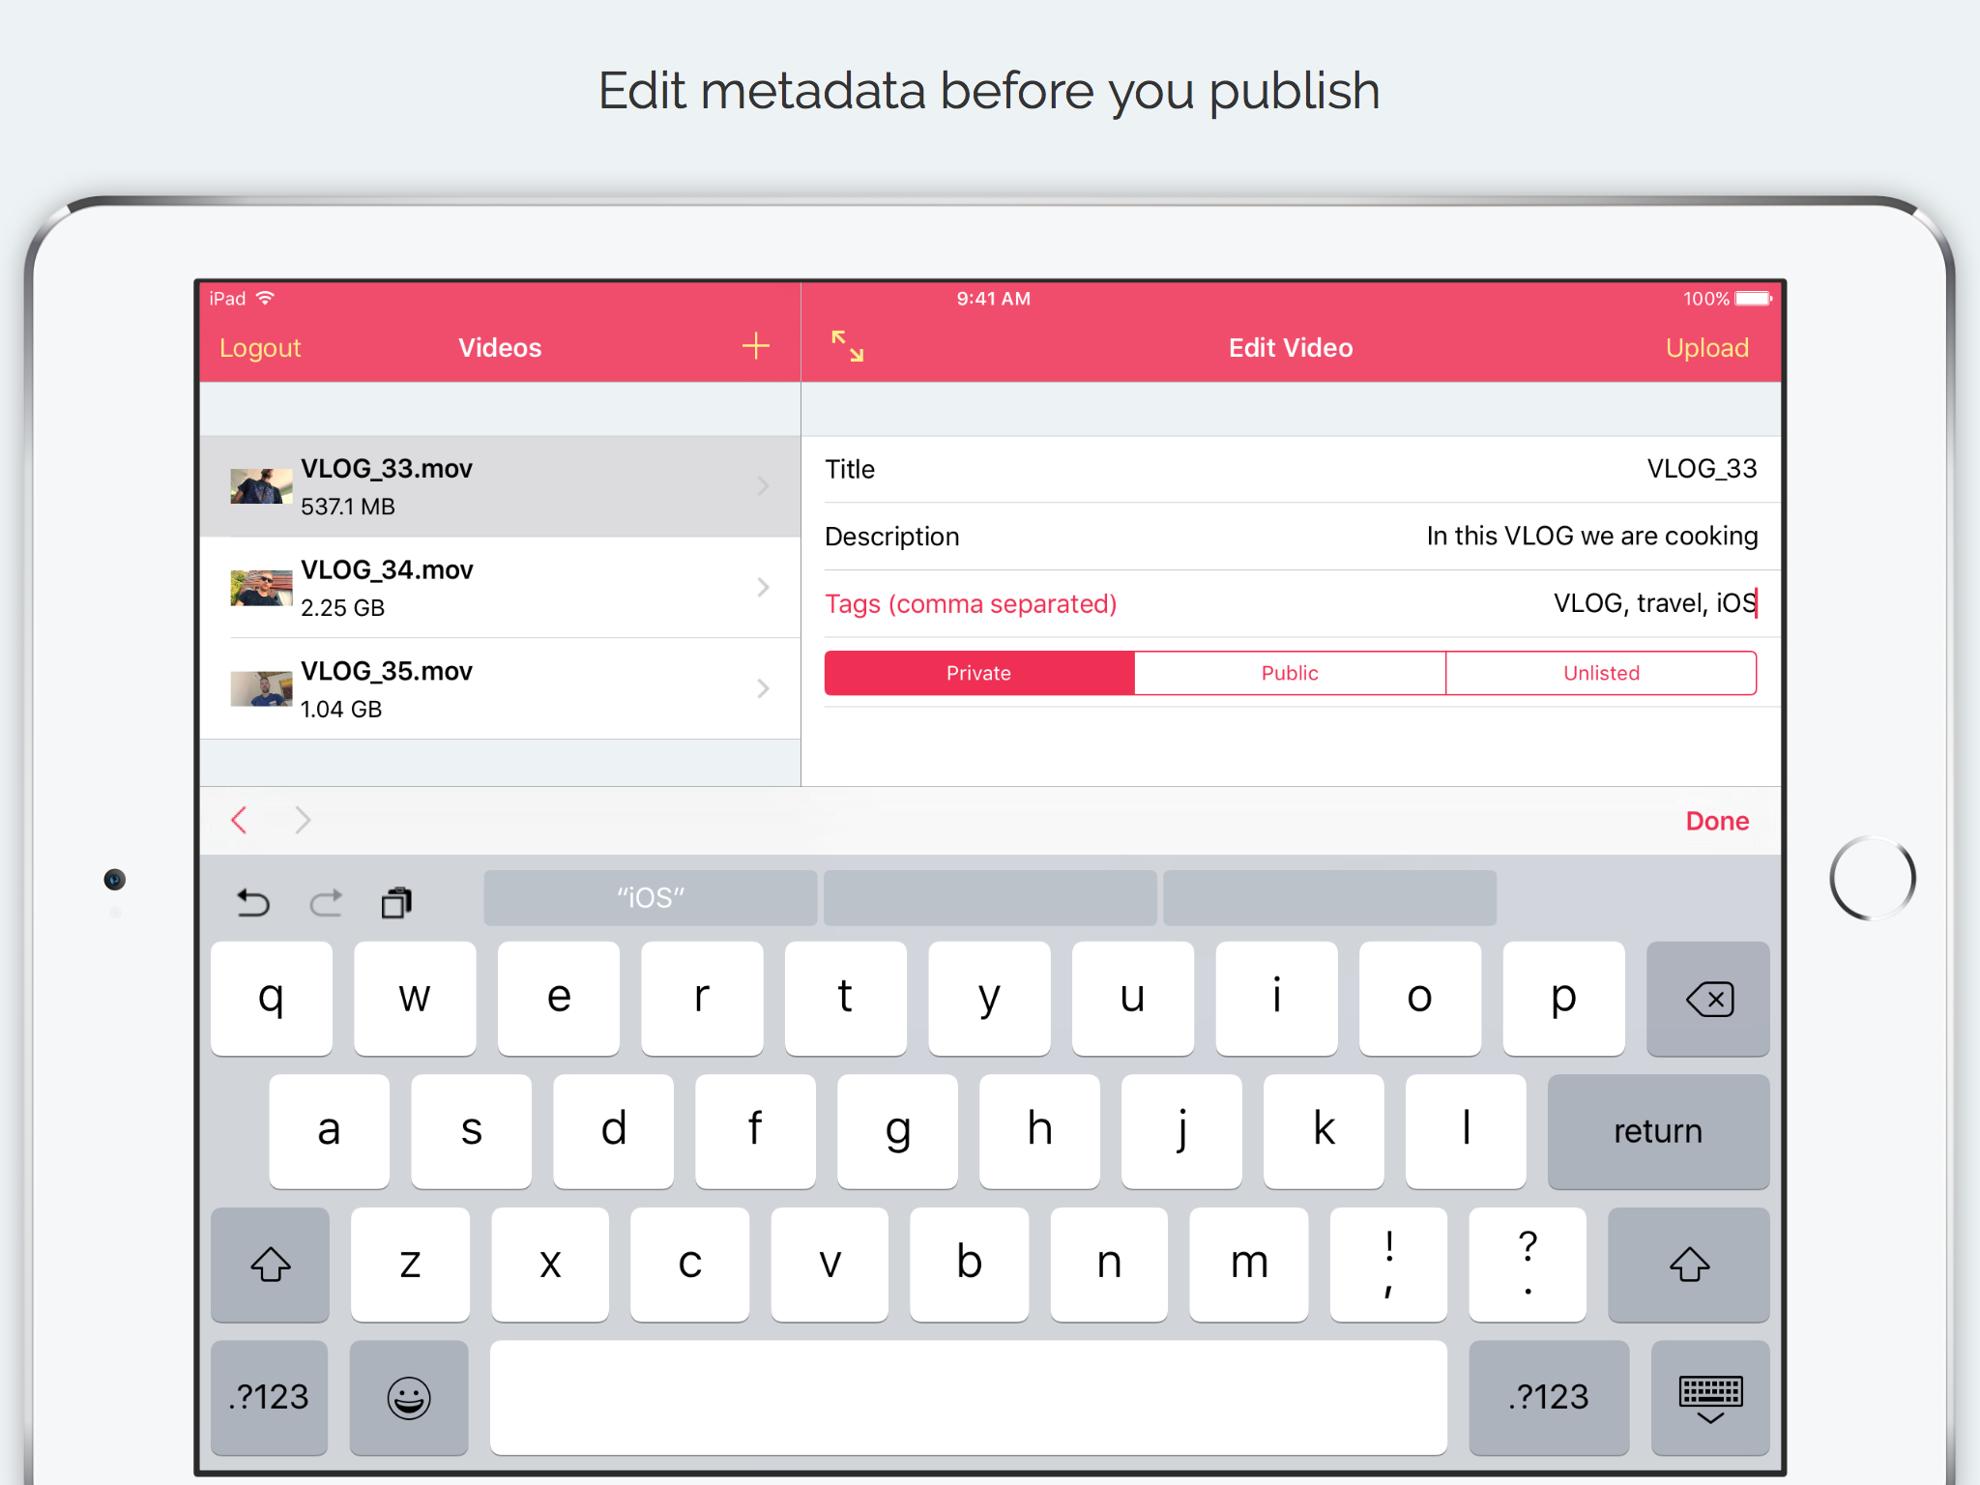
Task: Tap the left shift key
Action: 270,1265
